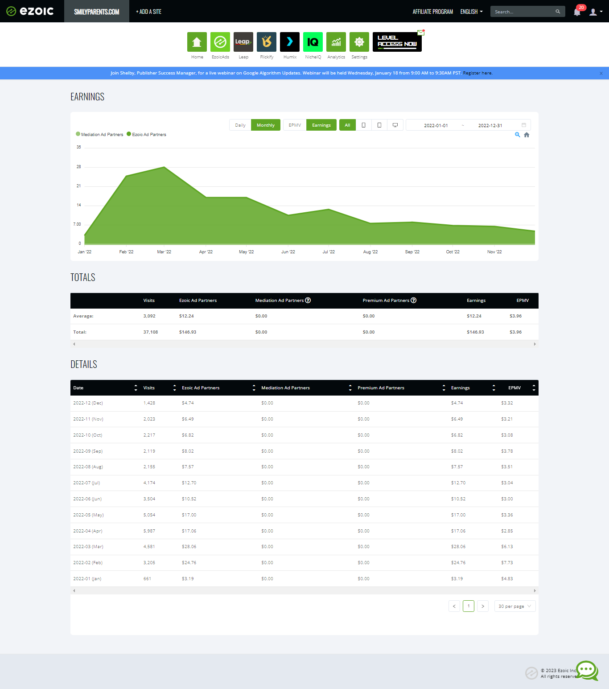This screenshot has width=609, height=689.
Task: Click the 2022-07 (Jul) row date
Action: (x=86, y=483)
